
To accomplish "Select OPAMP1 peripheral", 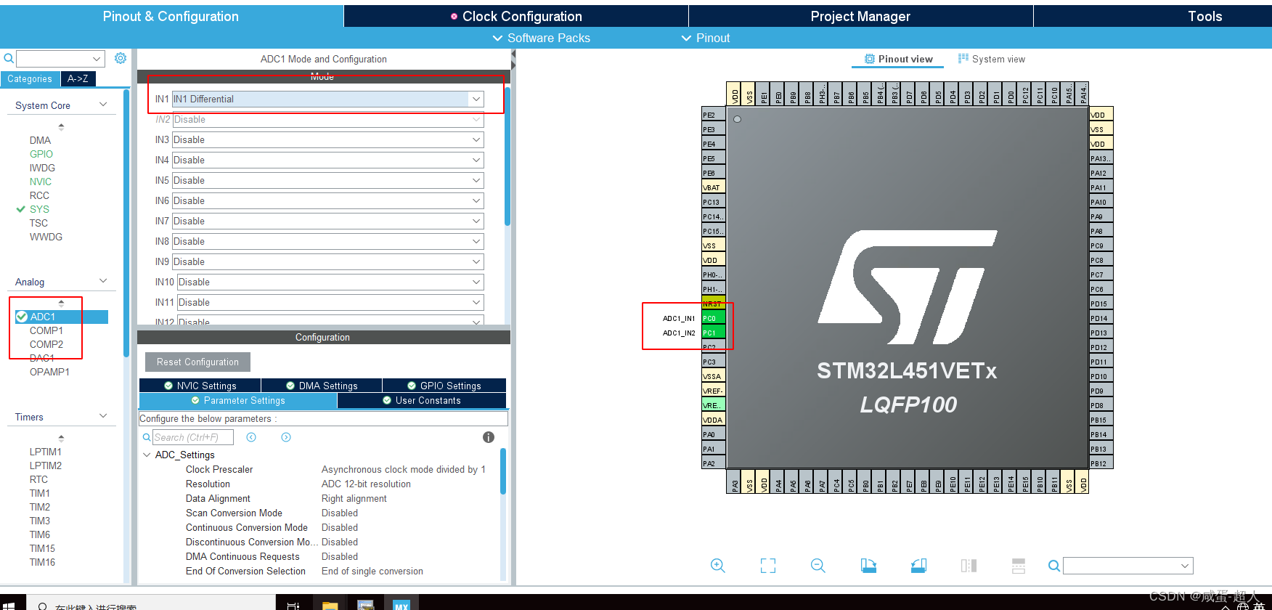I will click(49, 372).
